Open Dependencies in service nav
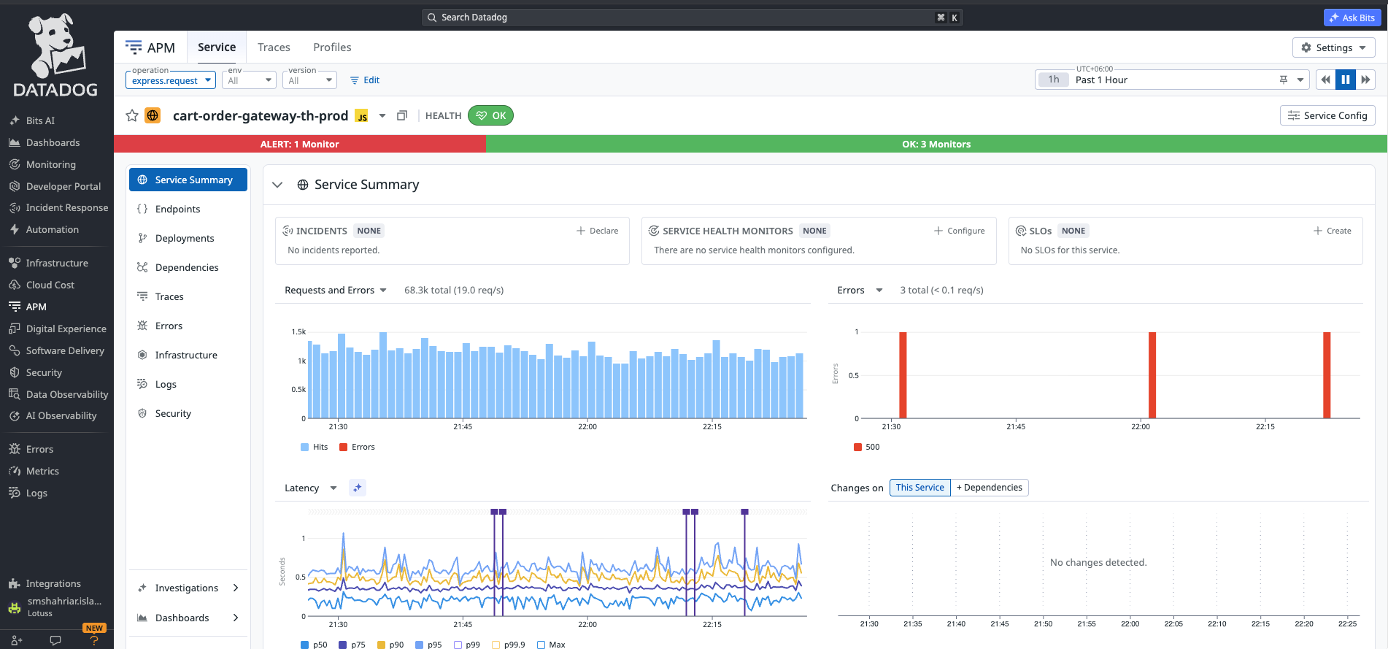1388x649 pixels. [x=188, y=267]
